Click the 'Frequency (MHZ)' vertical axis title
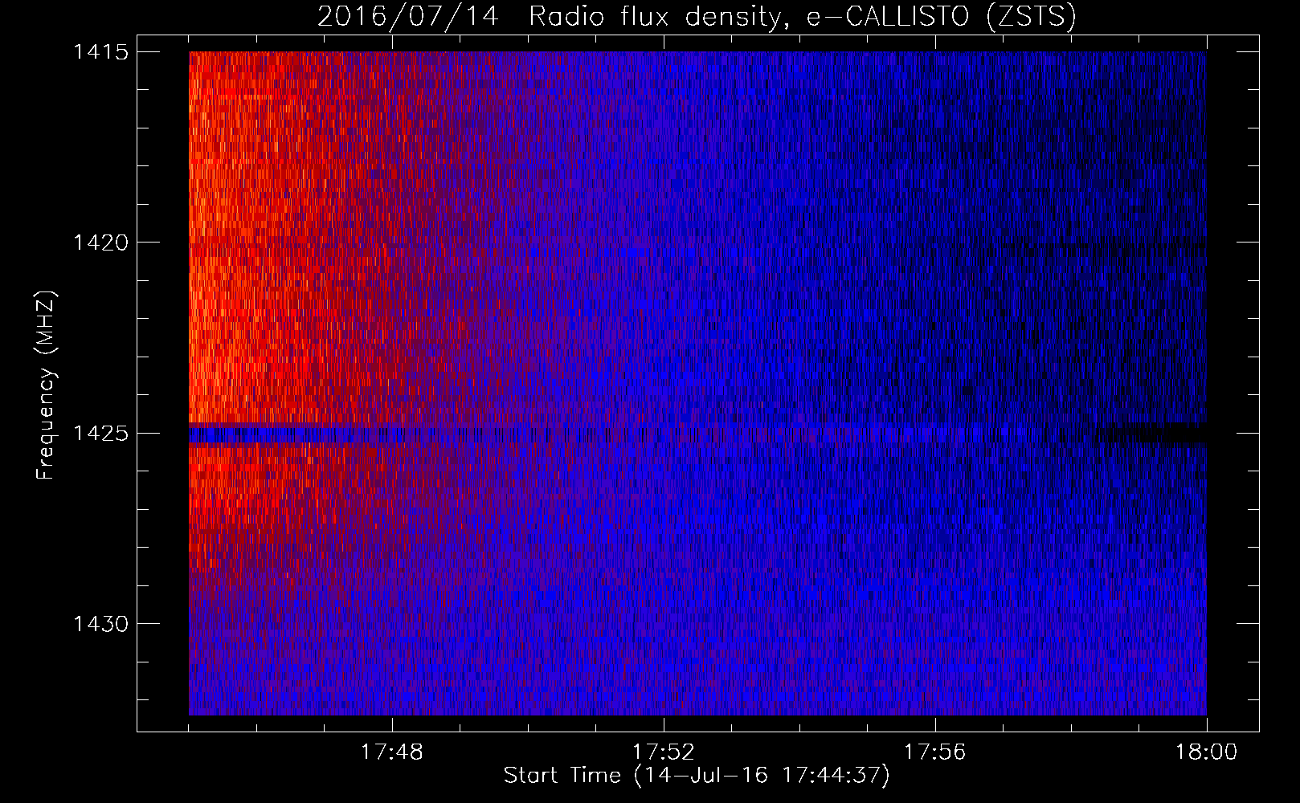 click(x=46, y=385)
